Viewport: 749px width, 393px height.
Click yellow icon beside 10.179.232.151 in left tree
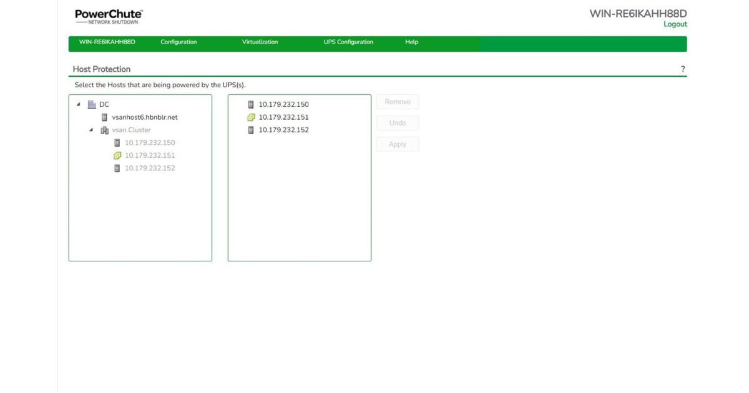117,155
